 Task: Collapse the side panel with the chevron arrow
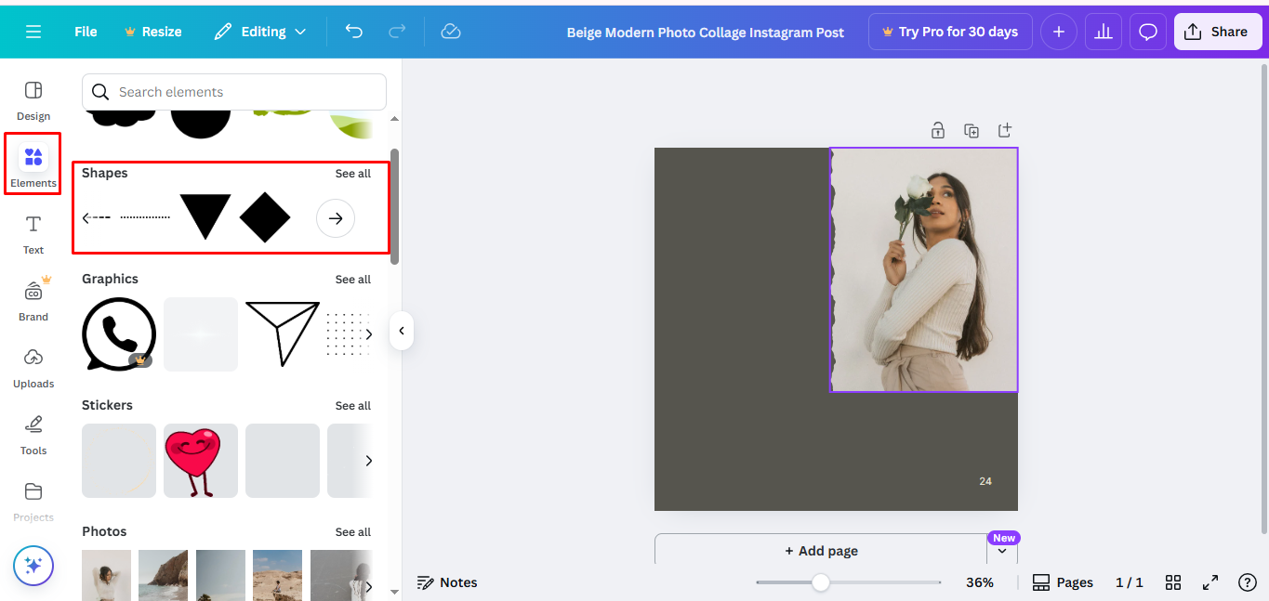click(x=401, y=330)
